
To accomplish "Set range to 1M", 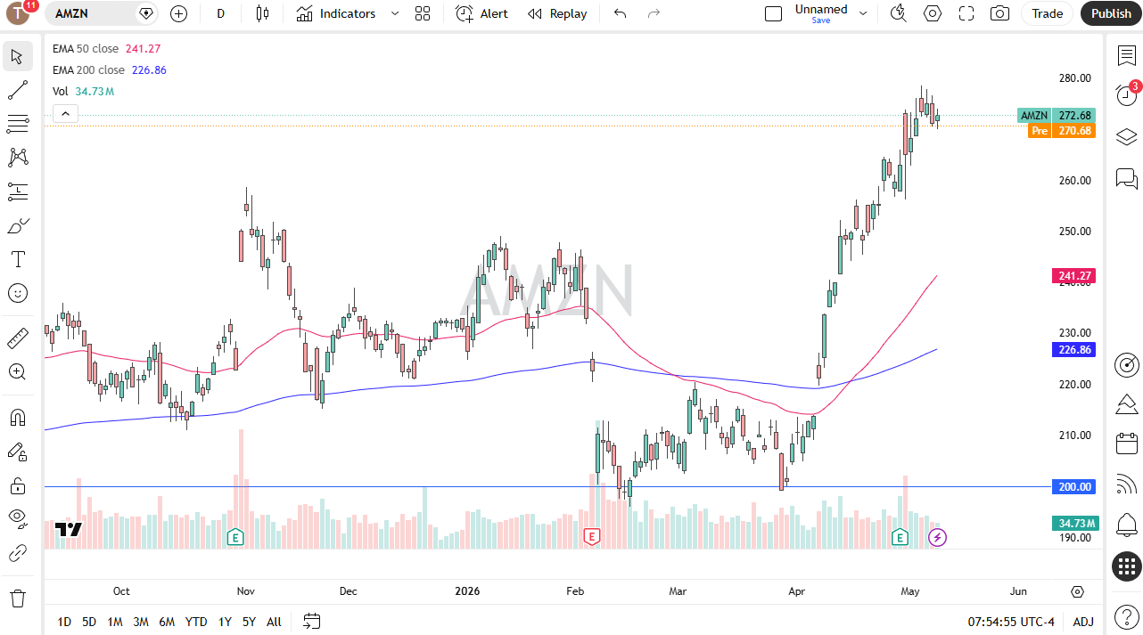I will [115, 622].
